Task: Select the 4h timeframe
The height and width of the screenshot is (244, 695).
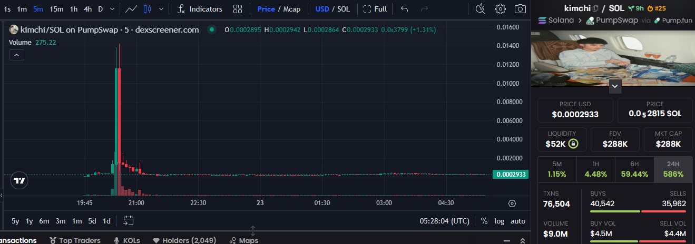Action: click(x=88, y=9)
